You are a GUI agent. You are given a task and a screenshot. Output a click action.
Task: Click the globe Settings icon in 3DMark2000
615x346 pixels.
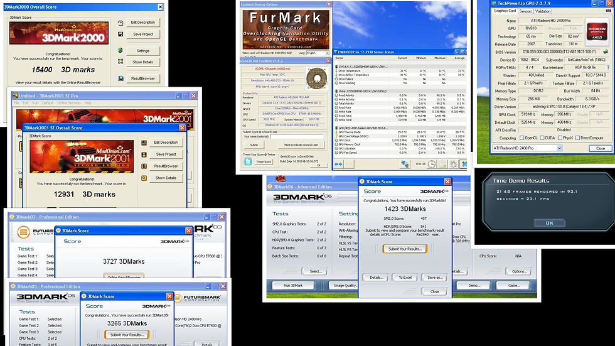pos(120,50)
